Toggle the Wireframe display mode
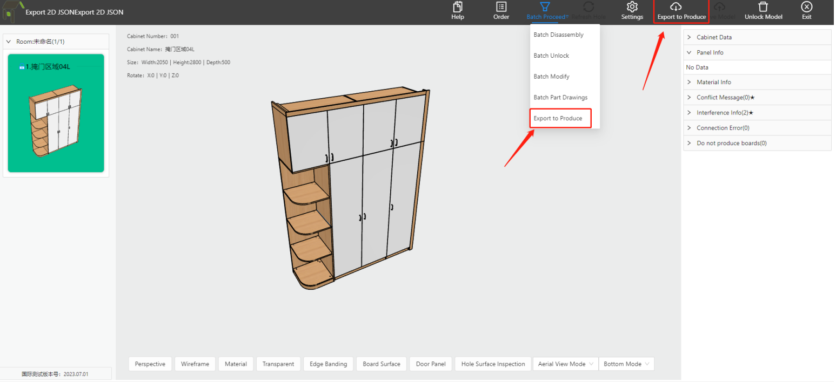The image size is (836, 382). click(x=195, y=364)
